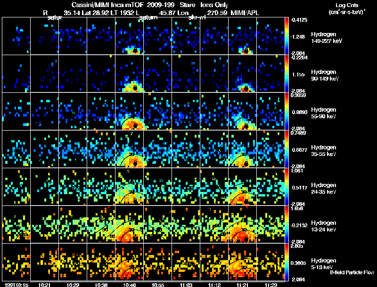Click Saturn disc in 90-149 keV 11:21 panel

[246, 88]
